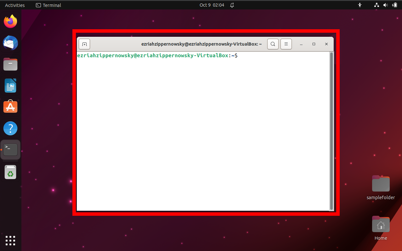Open the date and time menu
The image size is (402, 251).
pyautogui.click(x=212, y=5)
